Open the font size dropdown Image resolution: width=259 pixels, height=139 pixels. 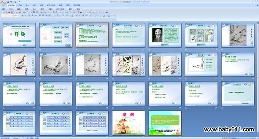pyautogui.click(x=17, y=16)
